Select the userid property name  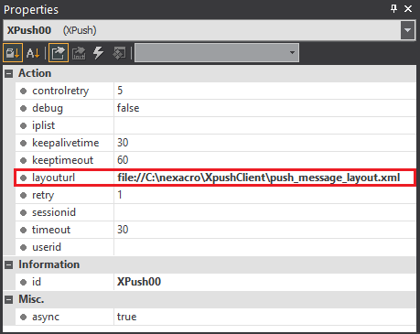coord(47,247)
